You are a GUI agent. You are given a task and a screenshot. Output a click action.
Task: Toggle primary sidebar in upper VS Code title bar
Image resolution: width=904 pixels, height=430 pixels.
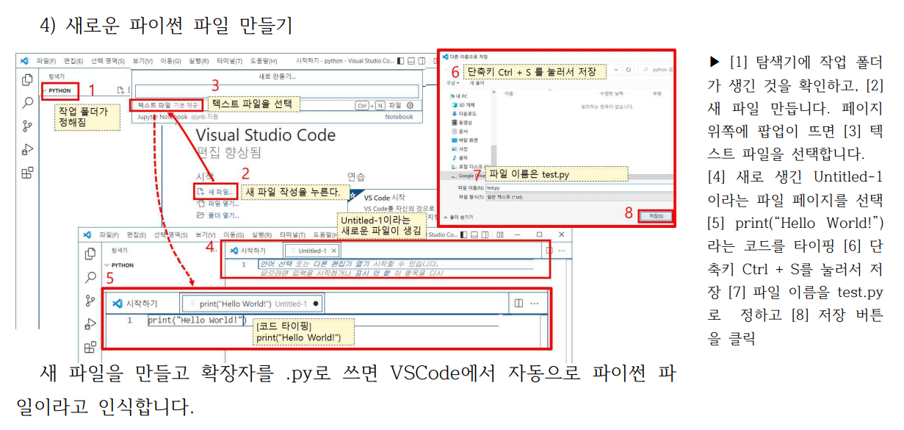pyautogui.click(x=400, y=61)
